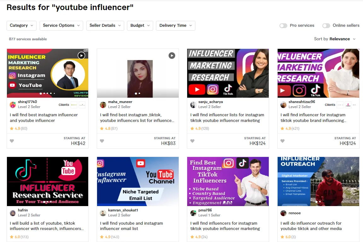Click sanju_acharya seller avatar
Screen dimensions: 363x242
click(193, 105)
